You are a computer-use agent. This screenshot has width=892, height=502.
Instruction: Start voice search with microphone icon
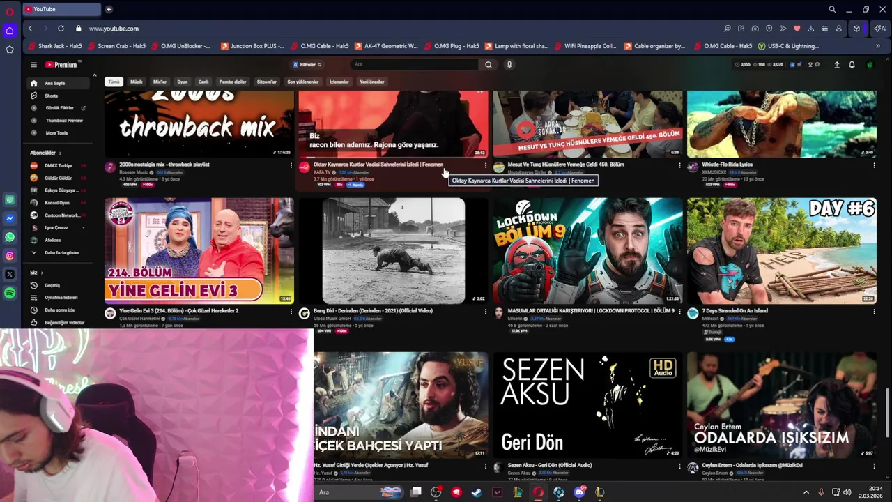[x=509, y=65]
